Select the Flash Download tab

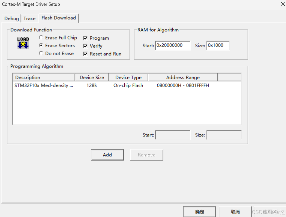59,18
